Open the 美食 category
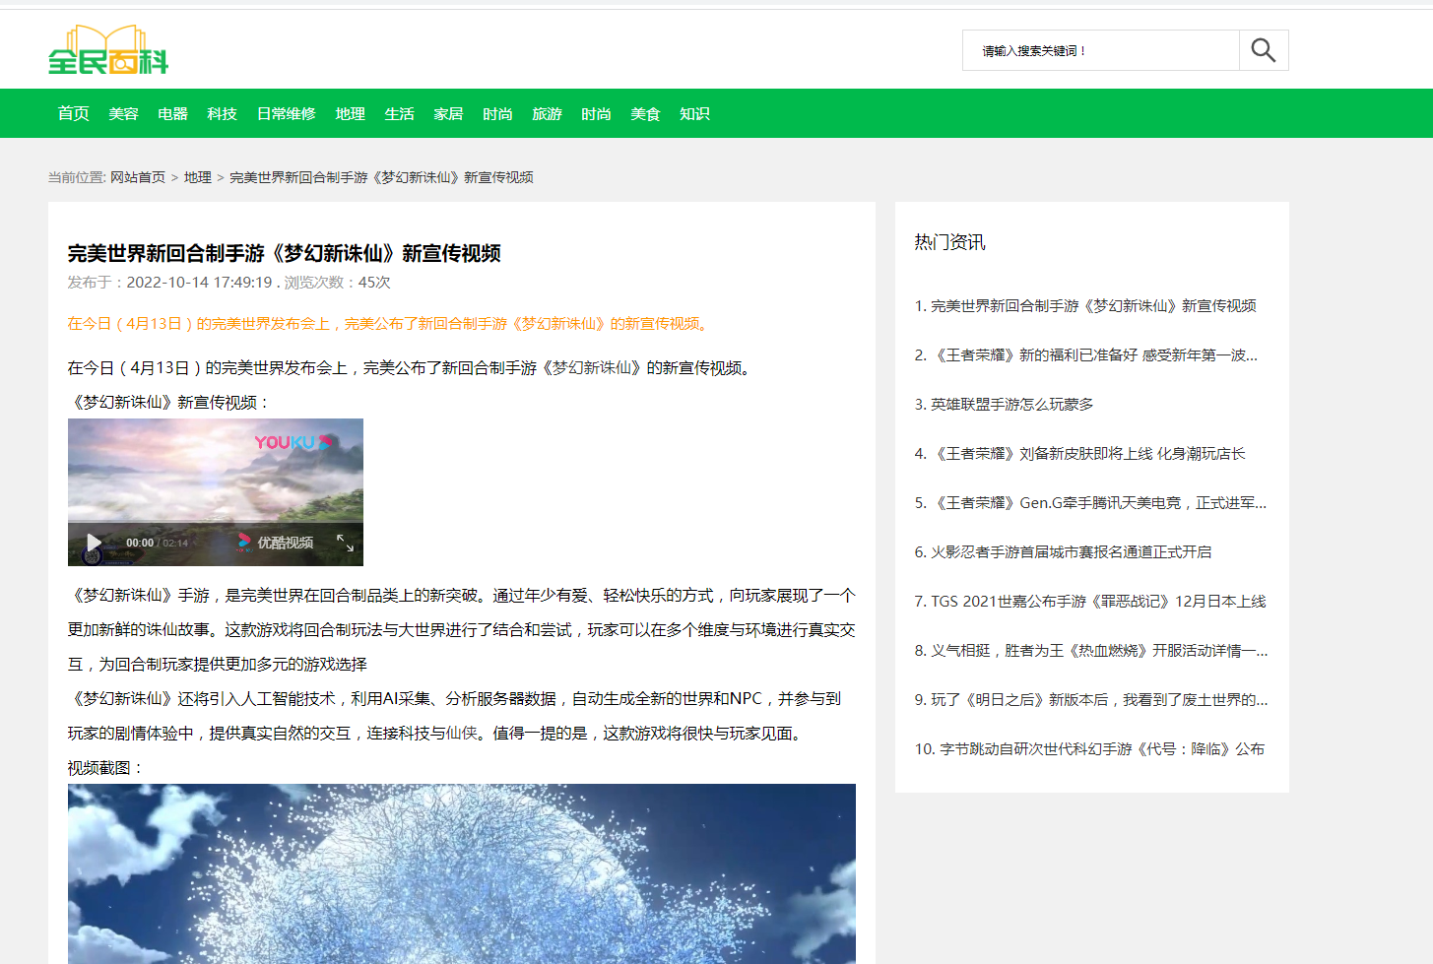This screenshot has height=964, width=1433. point(645,113)
